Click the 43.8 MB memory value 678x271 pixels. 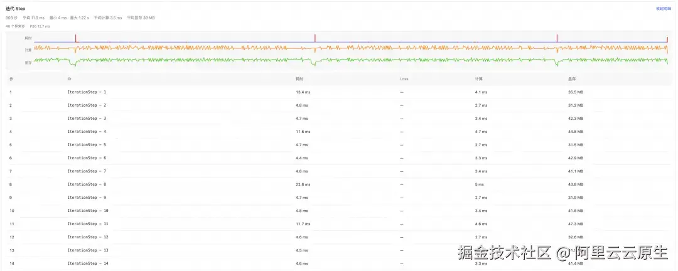tap(576, 184)
